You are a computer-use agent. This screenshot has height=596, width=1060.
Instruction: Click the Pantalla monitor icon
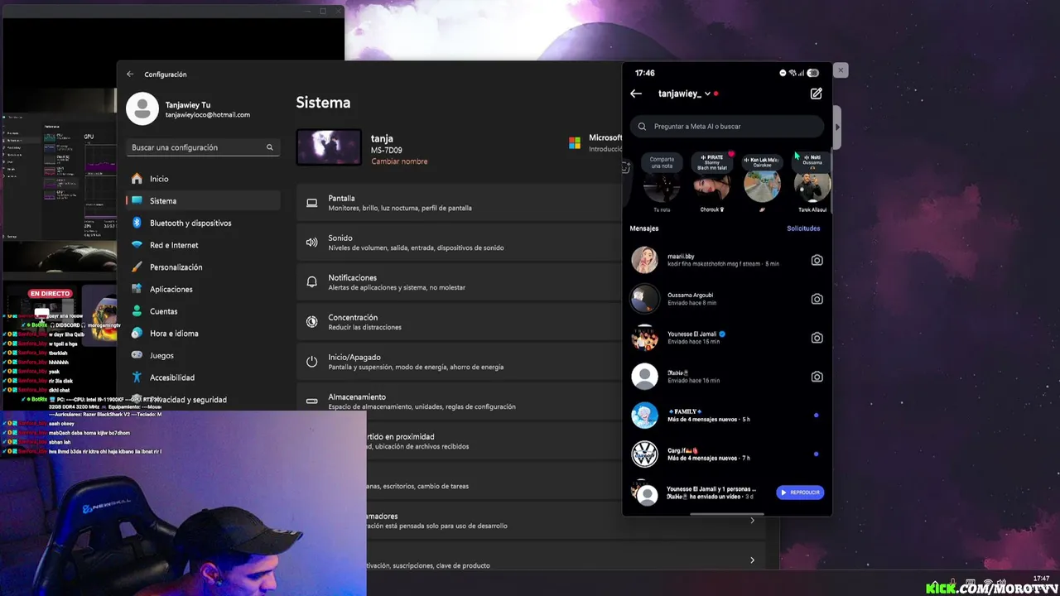pos(312,203)
